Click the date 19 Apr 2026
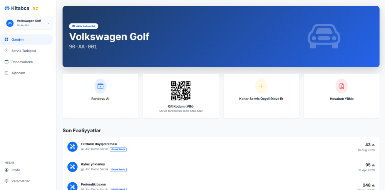Image resolution: width=385 pixels, height=190 pixels. (367, 170)
